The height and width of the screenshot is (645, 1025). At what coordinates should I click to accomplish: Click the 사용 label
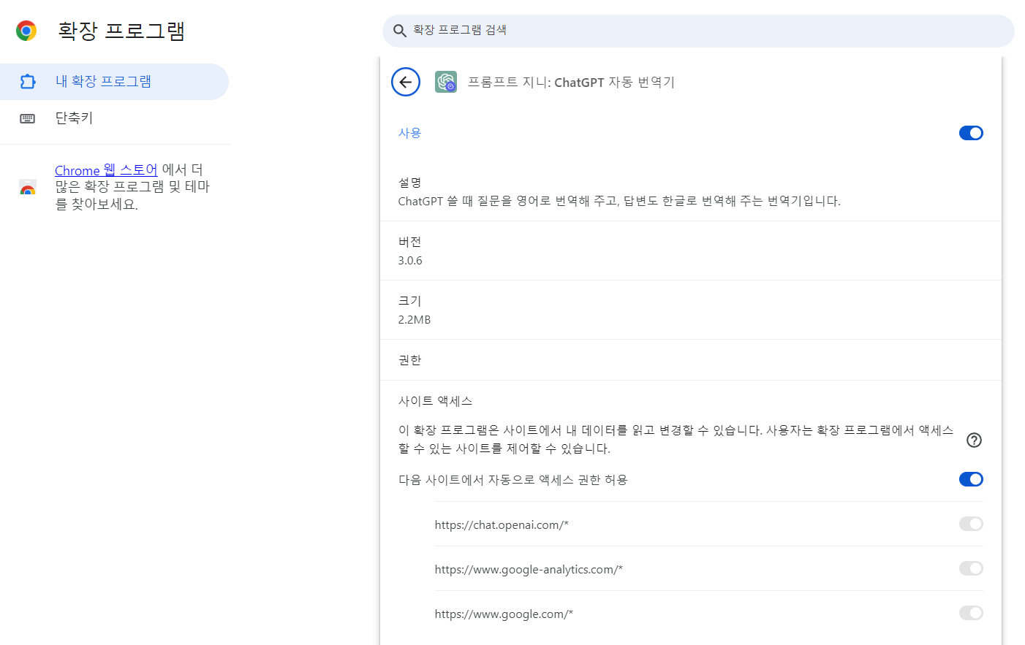(x=409, y=133)
